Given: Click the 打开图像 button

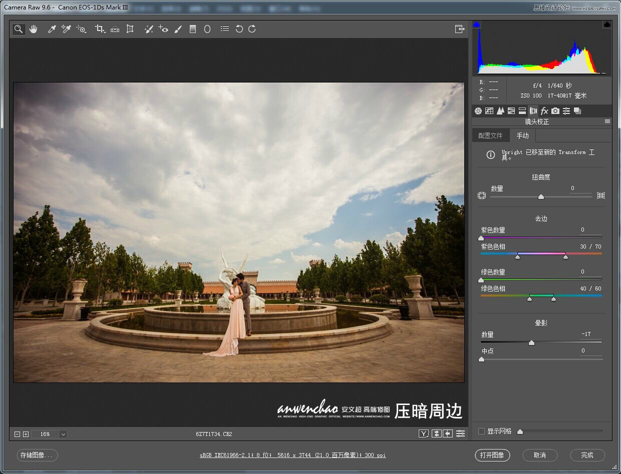Looking at the screenshot, I should pyautogui.click(x=492, y=455).
